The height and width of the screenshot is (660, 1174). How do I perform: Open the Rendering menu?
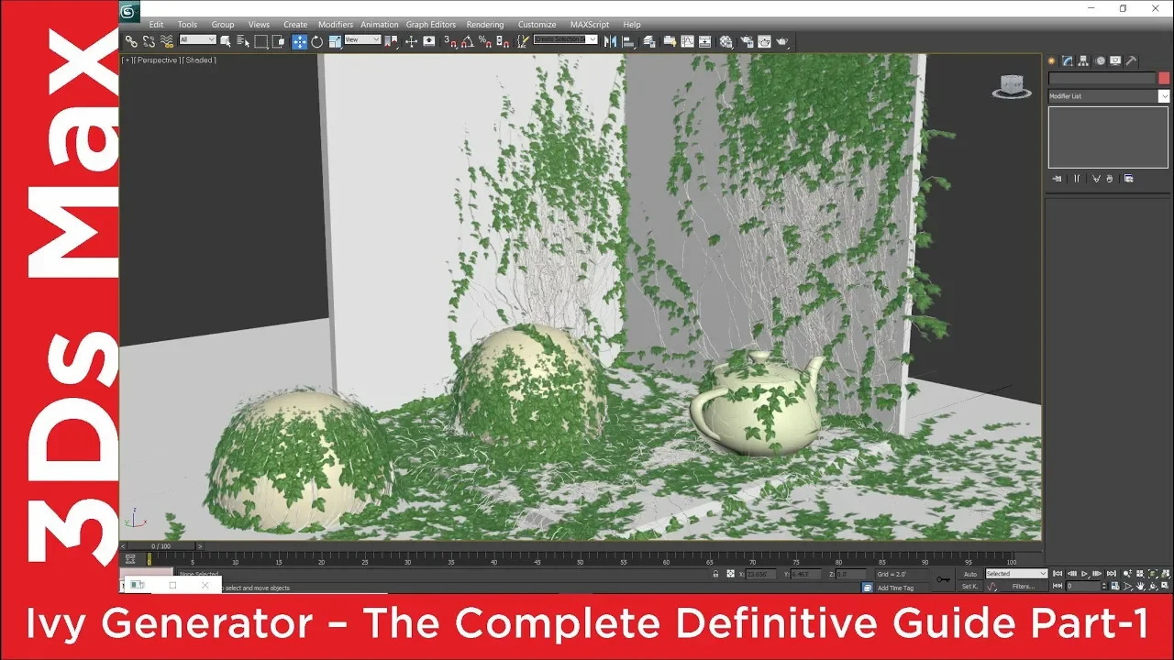[x=485, y=25]
